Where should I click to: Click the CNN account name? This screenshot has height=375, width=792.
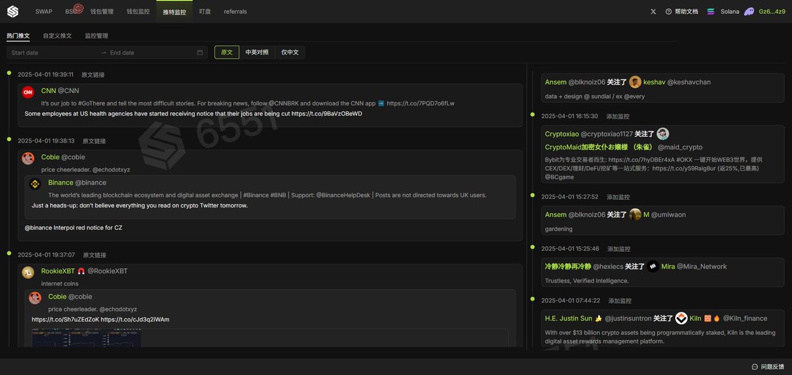tap(48, 90)
